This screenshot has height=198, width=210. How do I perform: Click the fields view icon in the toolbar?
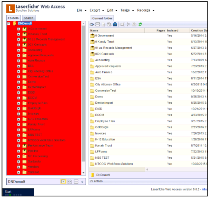tap(97, 25)
